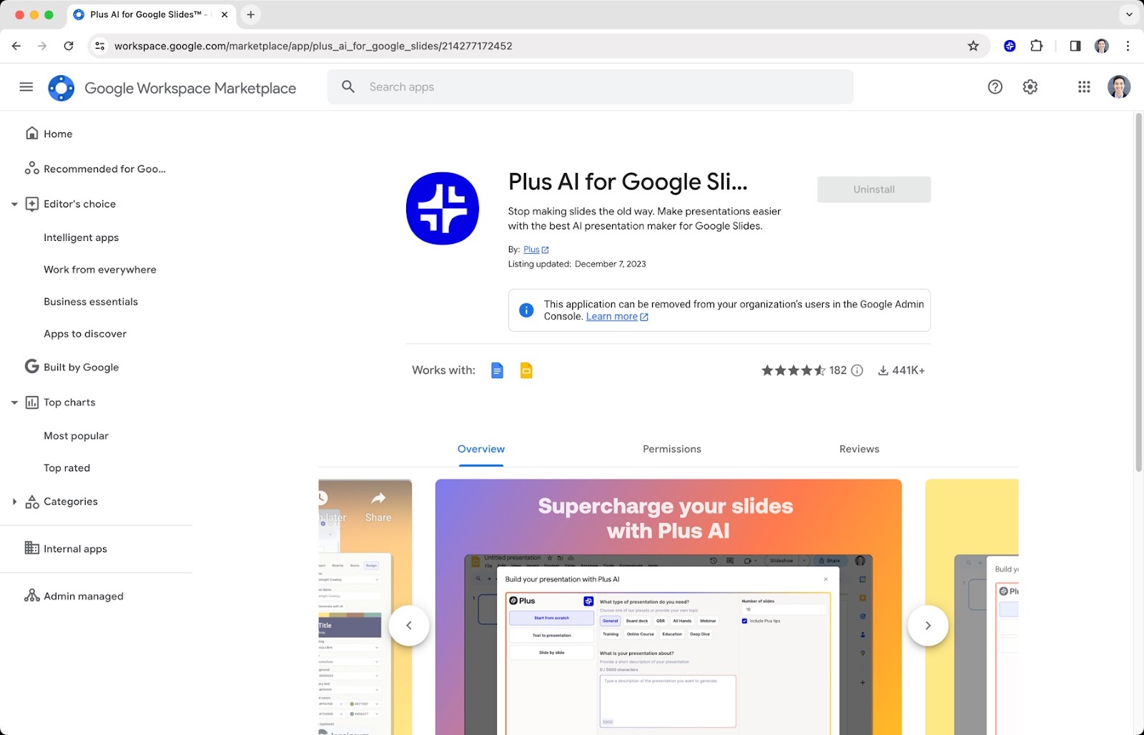Click the Editor's choice label
This screenshot has height=735, width=1144.
(x=79, y=204)
